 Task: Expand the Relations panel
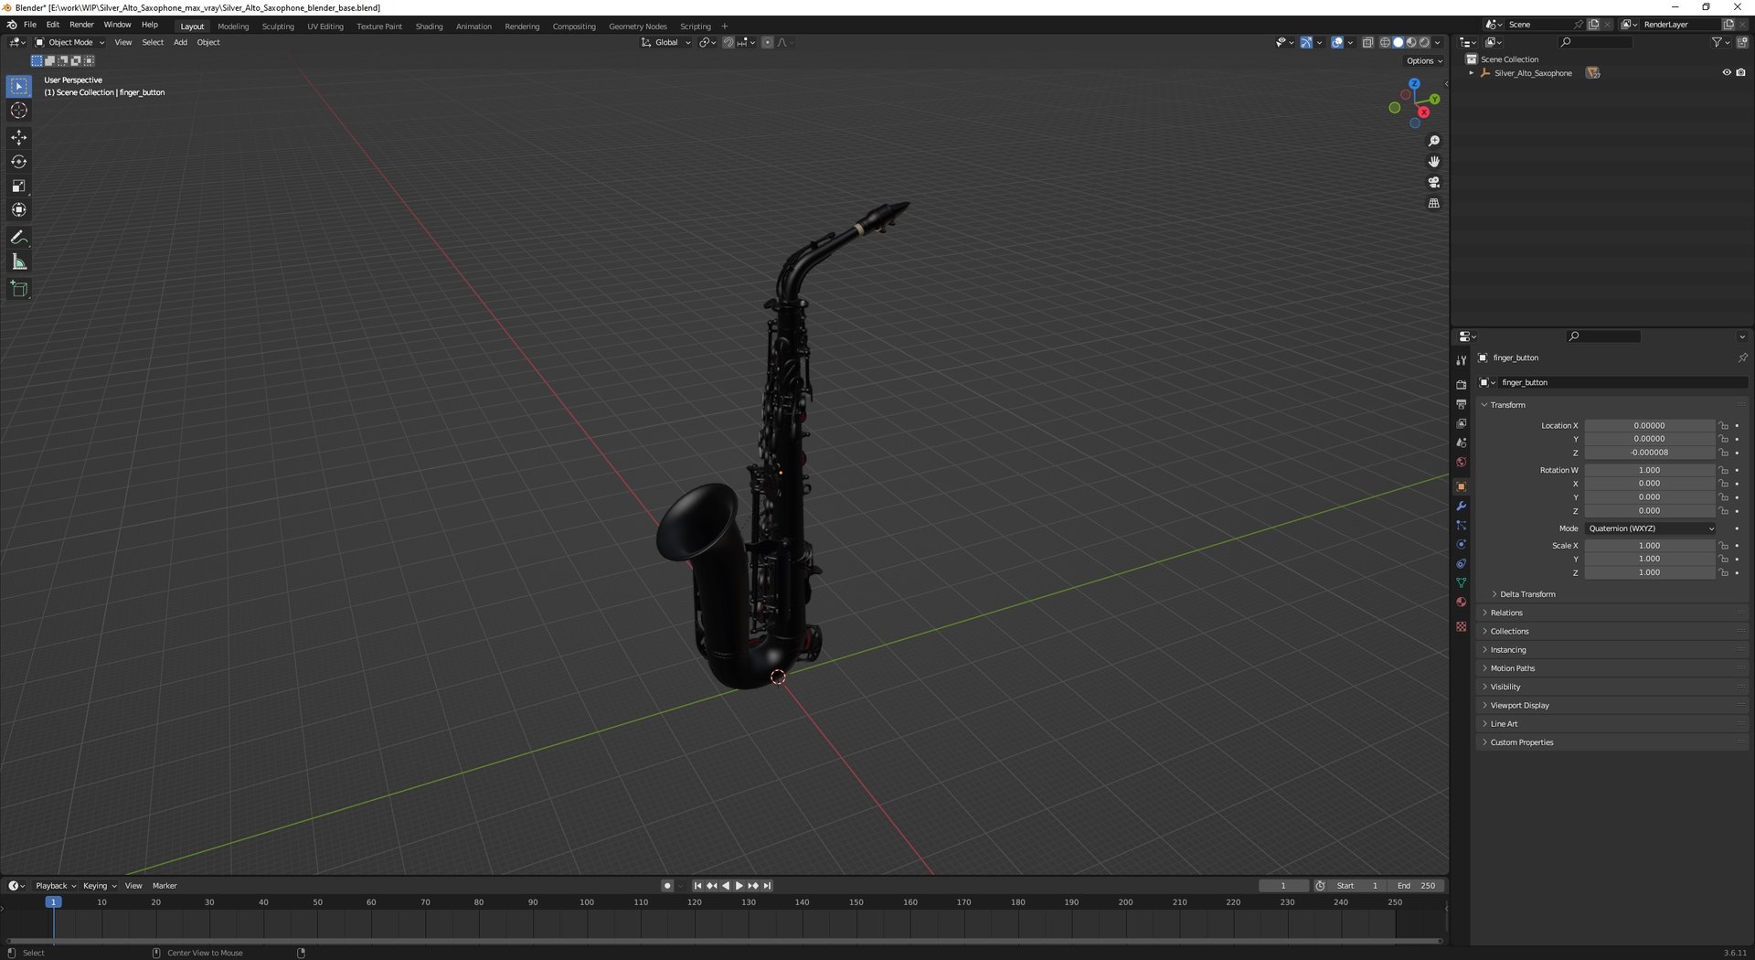tap(1505, 613)
